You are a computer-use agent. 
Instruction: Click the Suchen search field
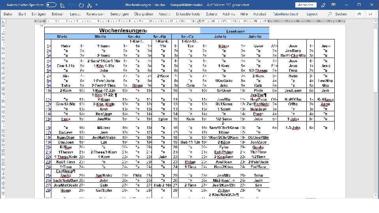(341, 14)
